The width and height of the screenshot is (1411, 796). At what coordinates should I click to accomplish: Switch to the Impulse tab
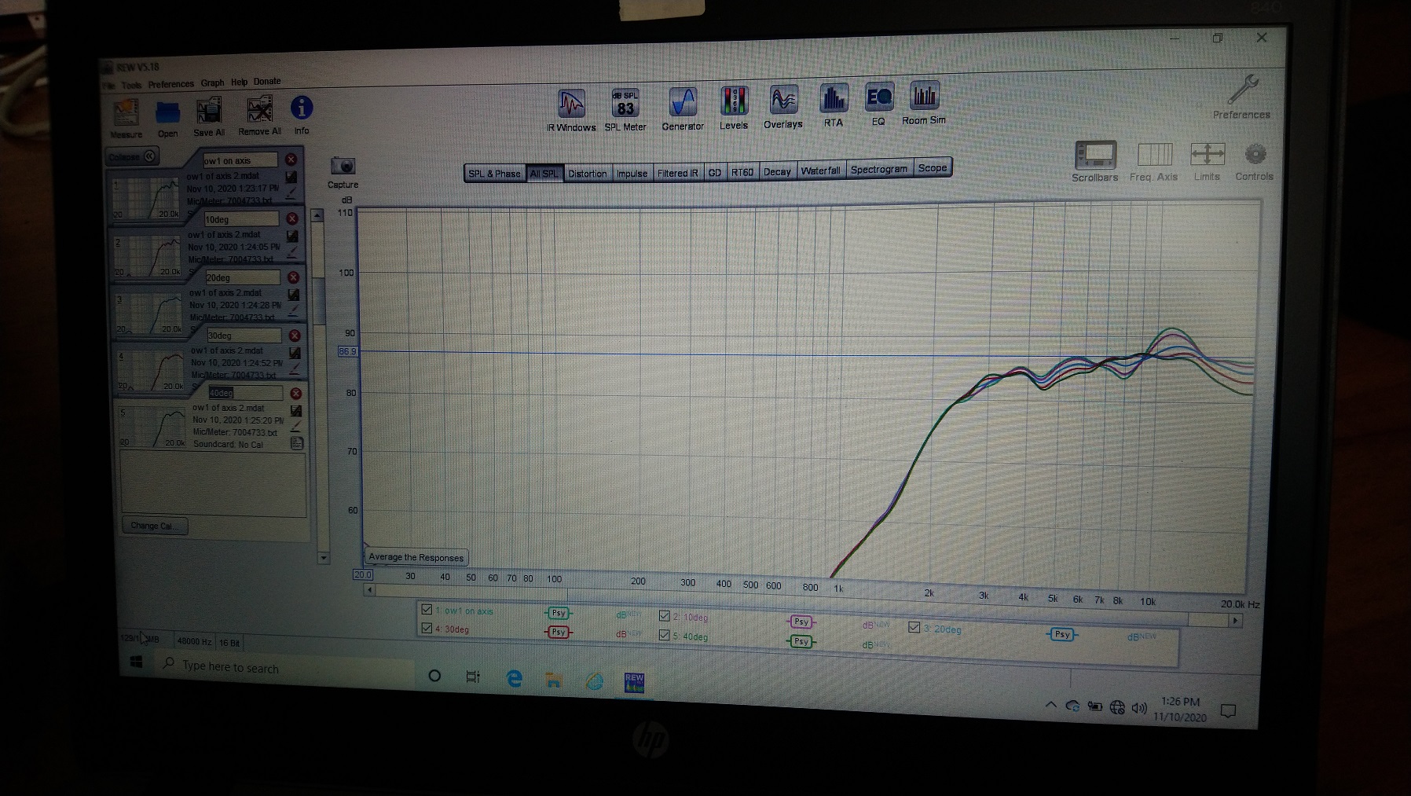[632, 173]
